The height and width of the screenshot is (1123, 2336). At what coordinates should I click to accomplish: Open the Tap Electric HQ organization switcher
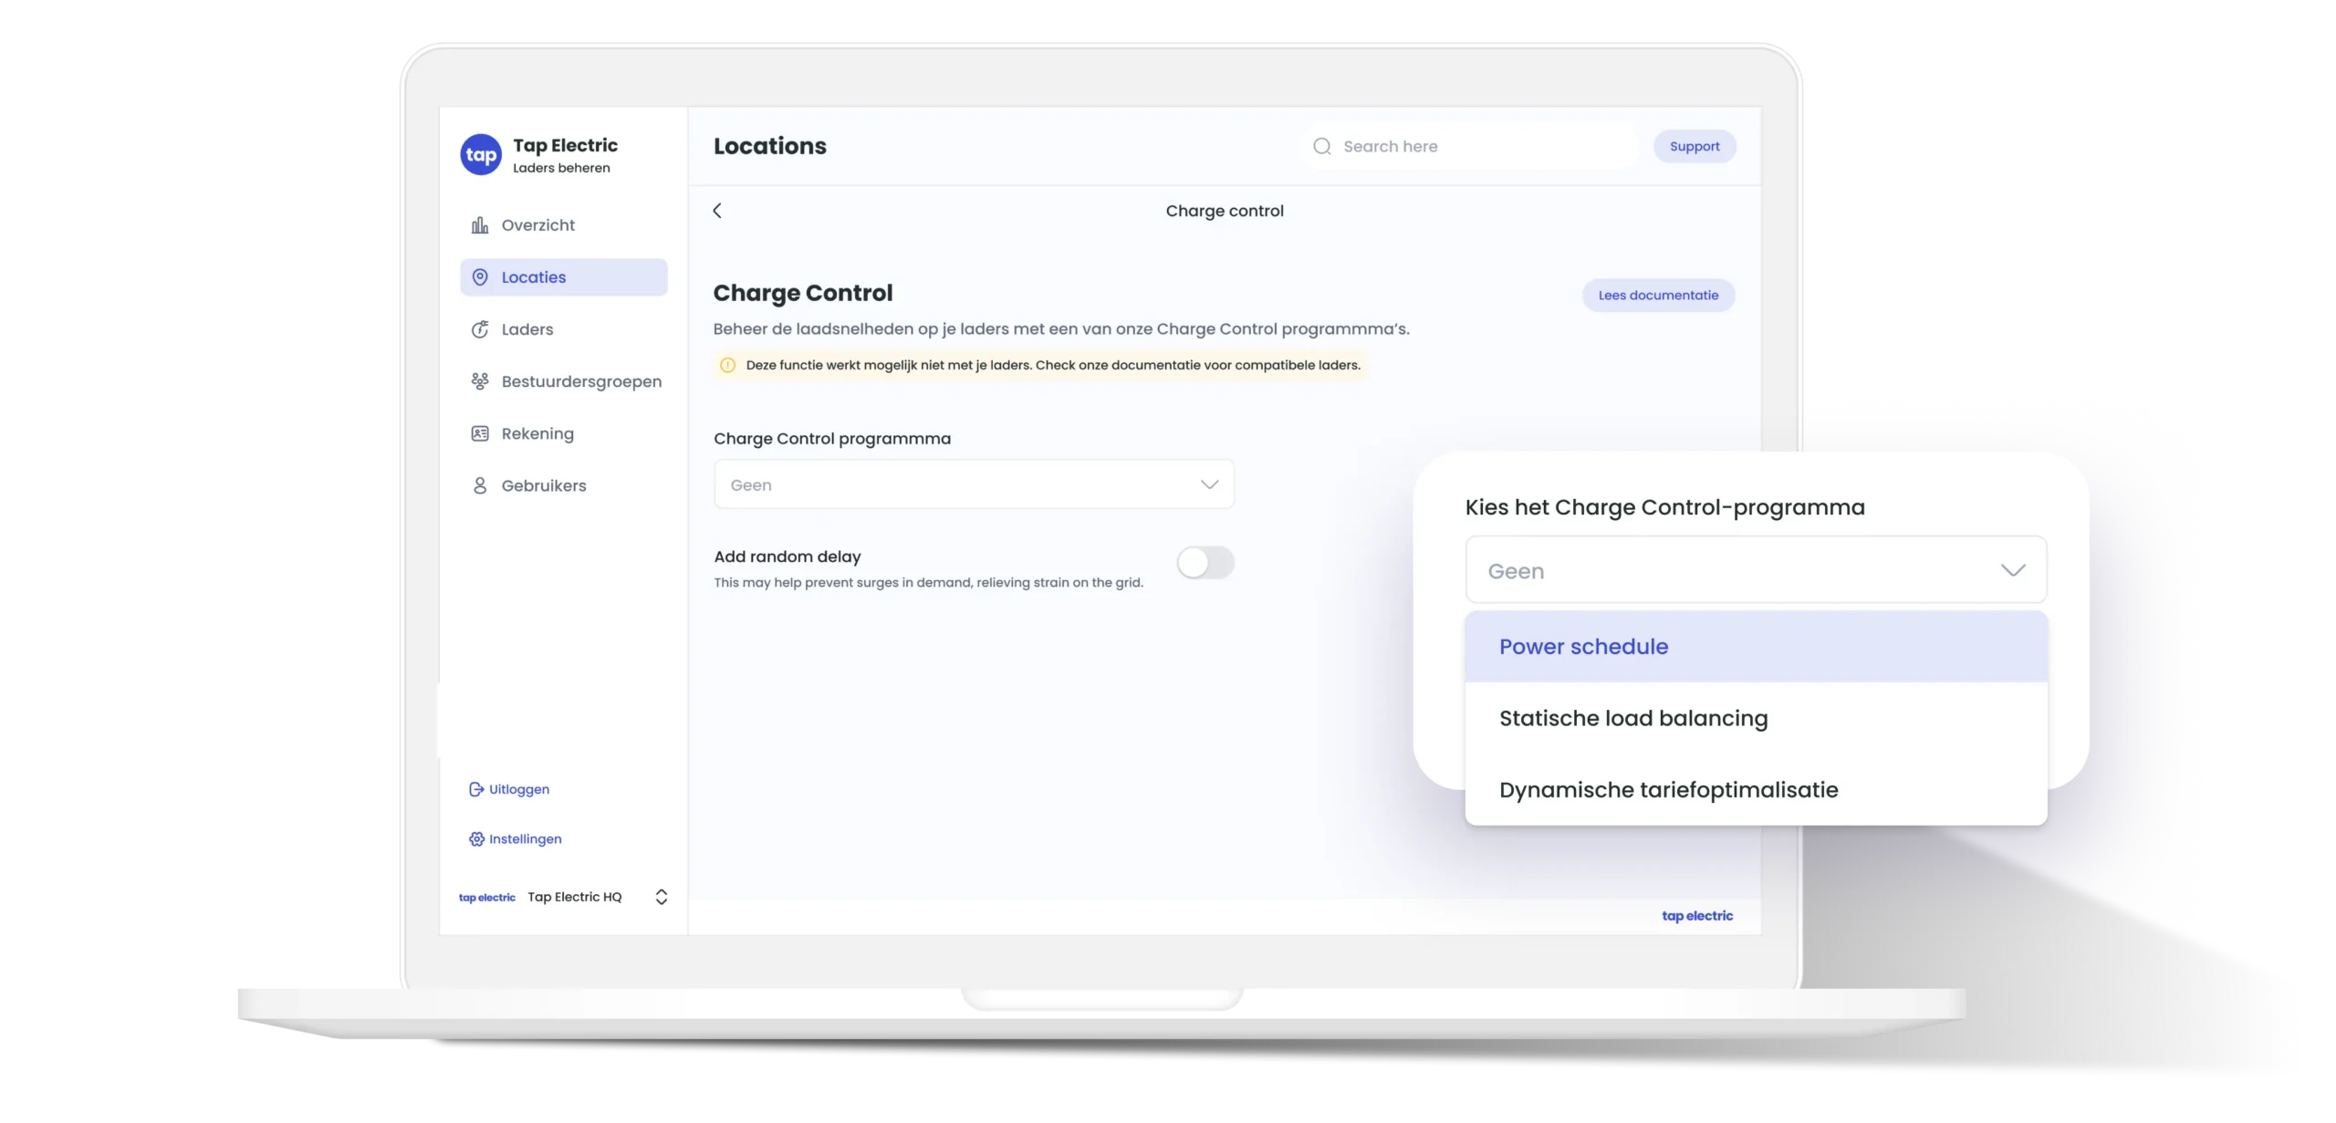[661, 897]
